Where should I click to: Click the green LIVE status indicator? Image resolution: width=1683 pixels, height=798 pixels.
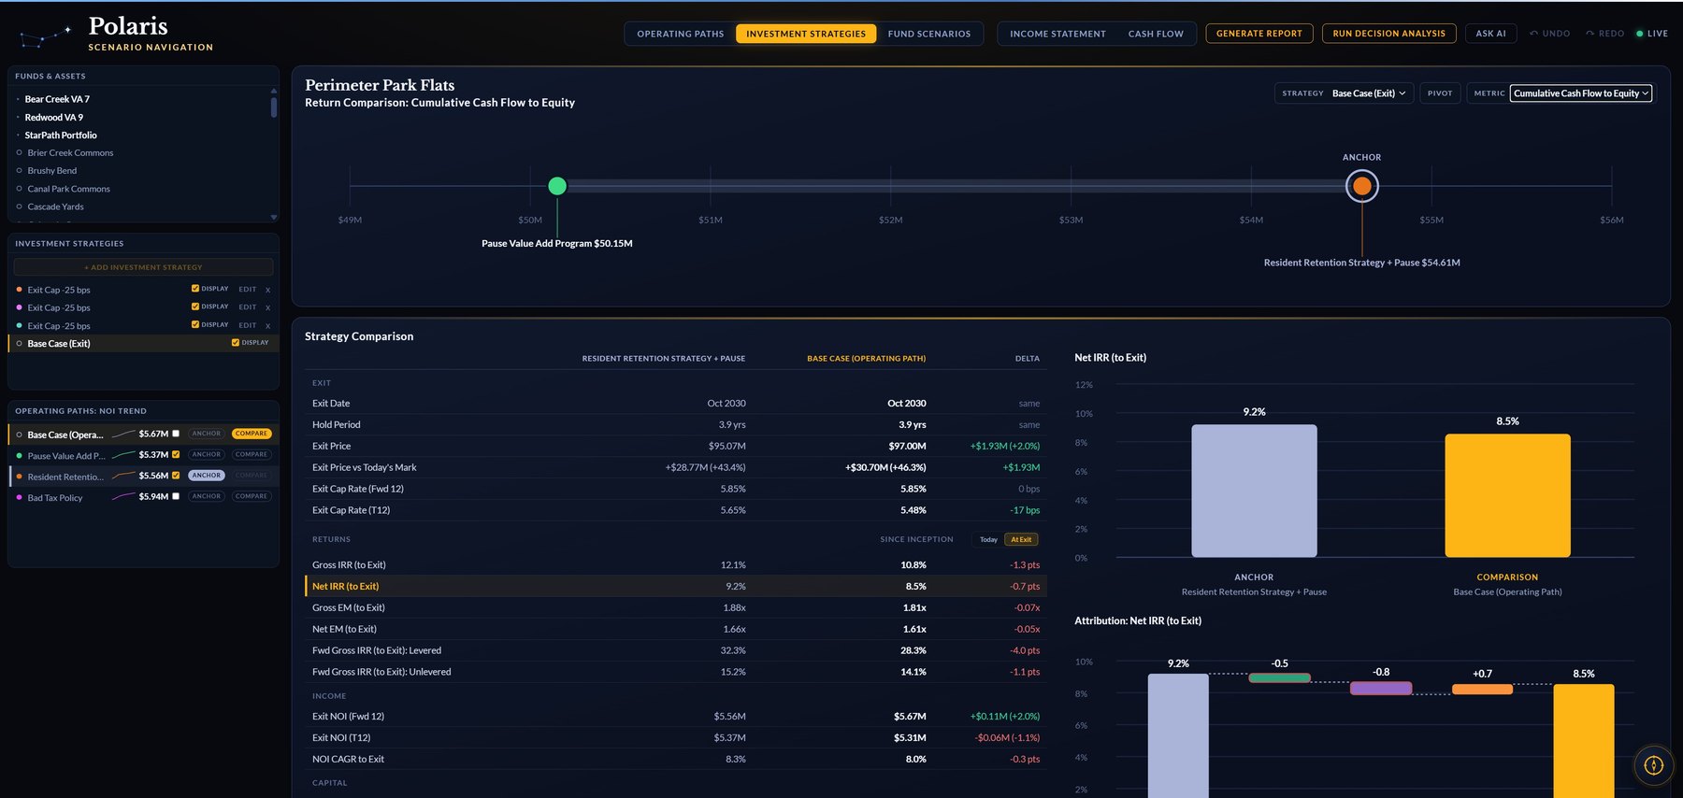tap(1651, 34)
